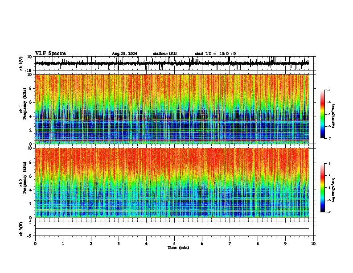Click the flat ch.3 voltage line
This screenshot has height=273, width=353.
(172, 229)
